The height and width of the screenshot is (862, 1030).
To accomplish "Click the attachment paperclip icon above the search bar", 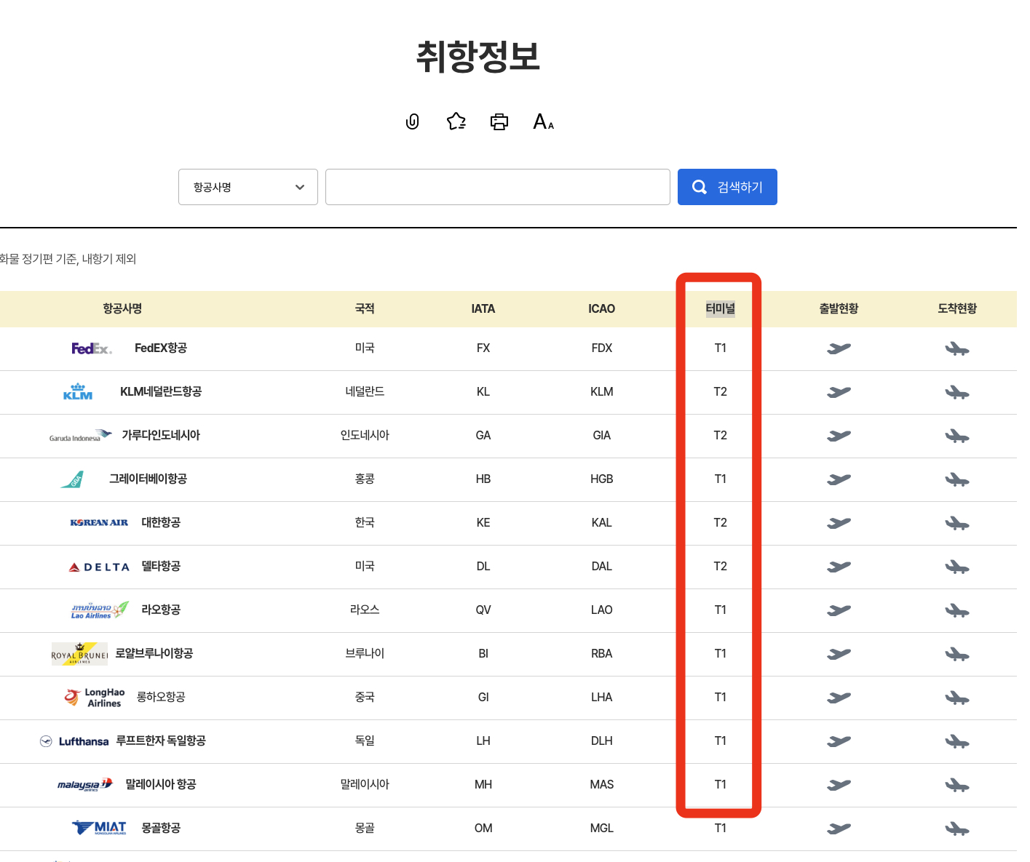I will [x=412, y=121].
